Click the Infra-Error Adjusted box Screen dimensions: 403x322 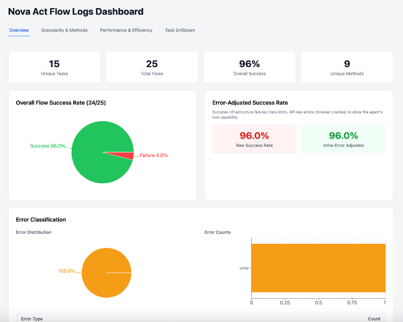click(x=343, y=139)
